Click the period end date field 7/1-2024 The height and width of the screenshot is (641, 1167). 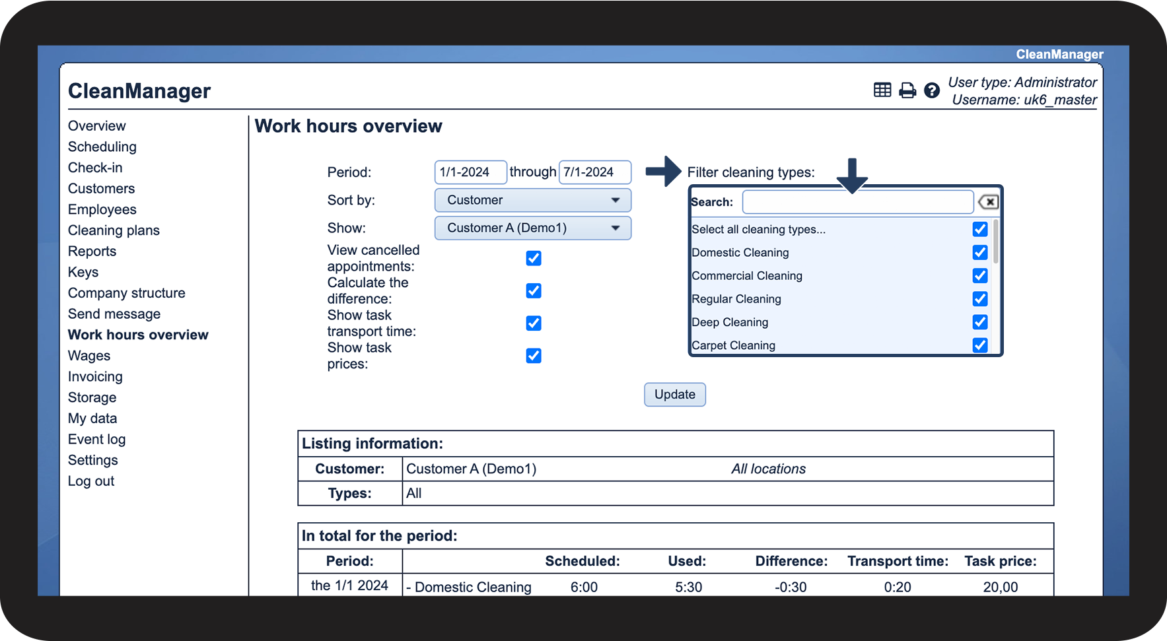595,172
